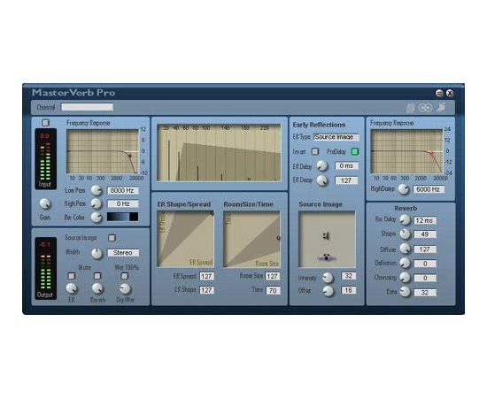Click the Low Pass knob
Image resolution: width=487 pixels, height=398 pixels.
(x=97, y=190)
